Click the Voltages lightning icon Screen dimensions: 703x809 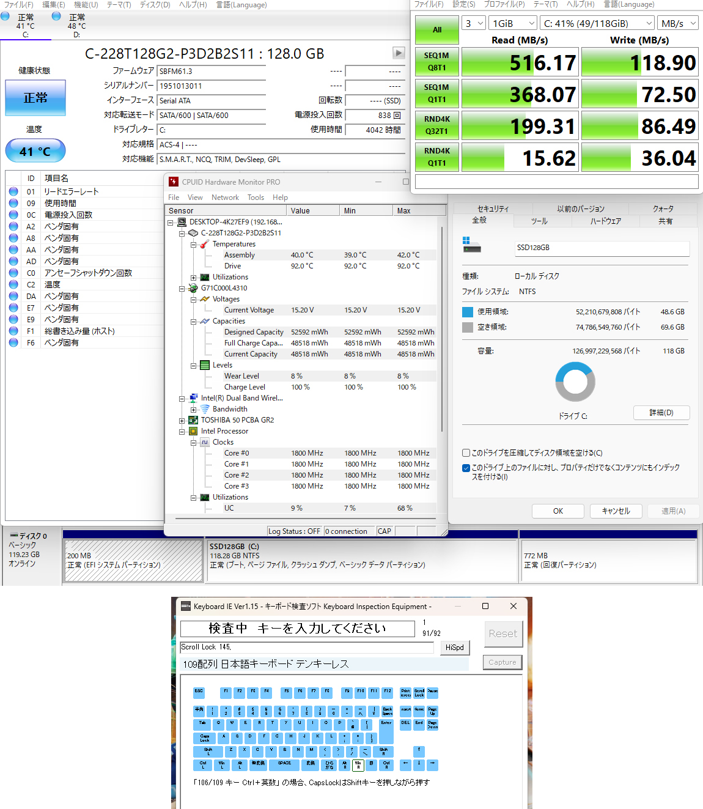204,299
